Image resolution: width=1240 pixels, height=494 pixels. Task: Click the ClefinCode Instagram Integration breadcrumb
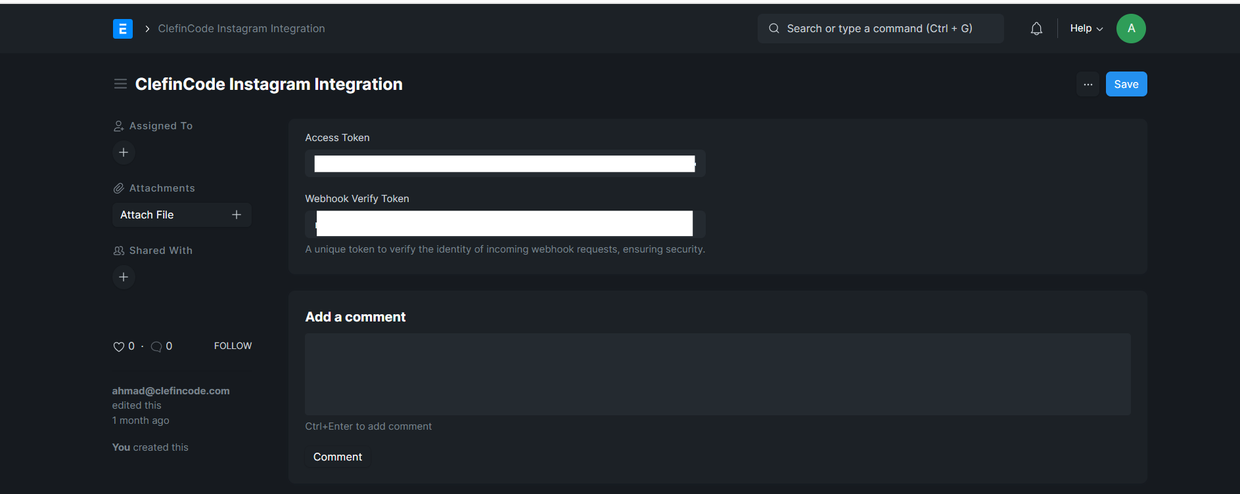click(x=241, y=29)
